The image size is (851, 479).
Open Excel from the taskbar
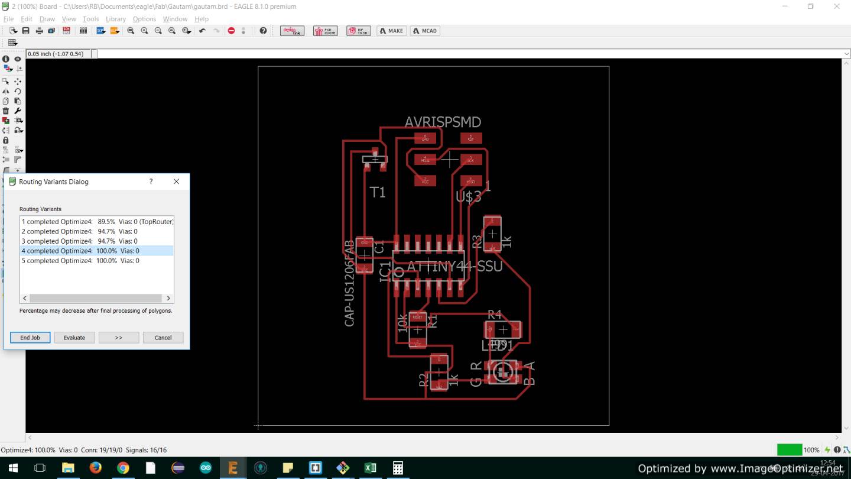(371, 468)
